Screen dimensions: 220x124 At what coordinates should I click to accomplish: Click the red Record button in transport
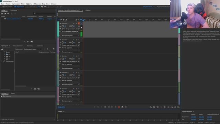[119, 107]
